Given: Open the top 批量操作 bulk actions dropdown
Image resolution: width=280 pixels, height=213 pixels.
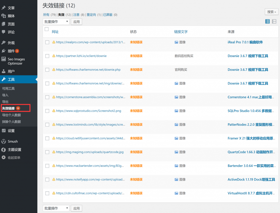Looking at the screenshot, I should tap(56, 22).
